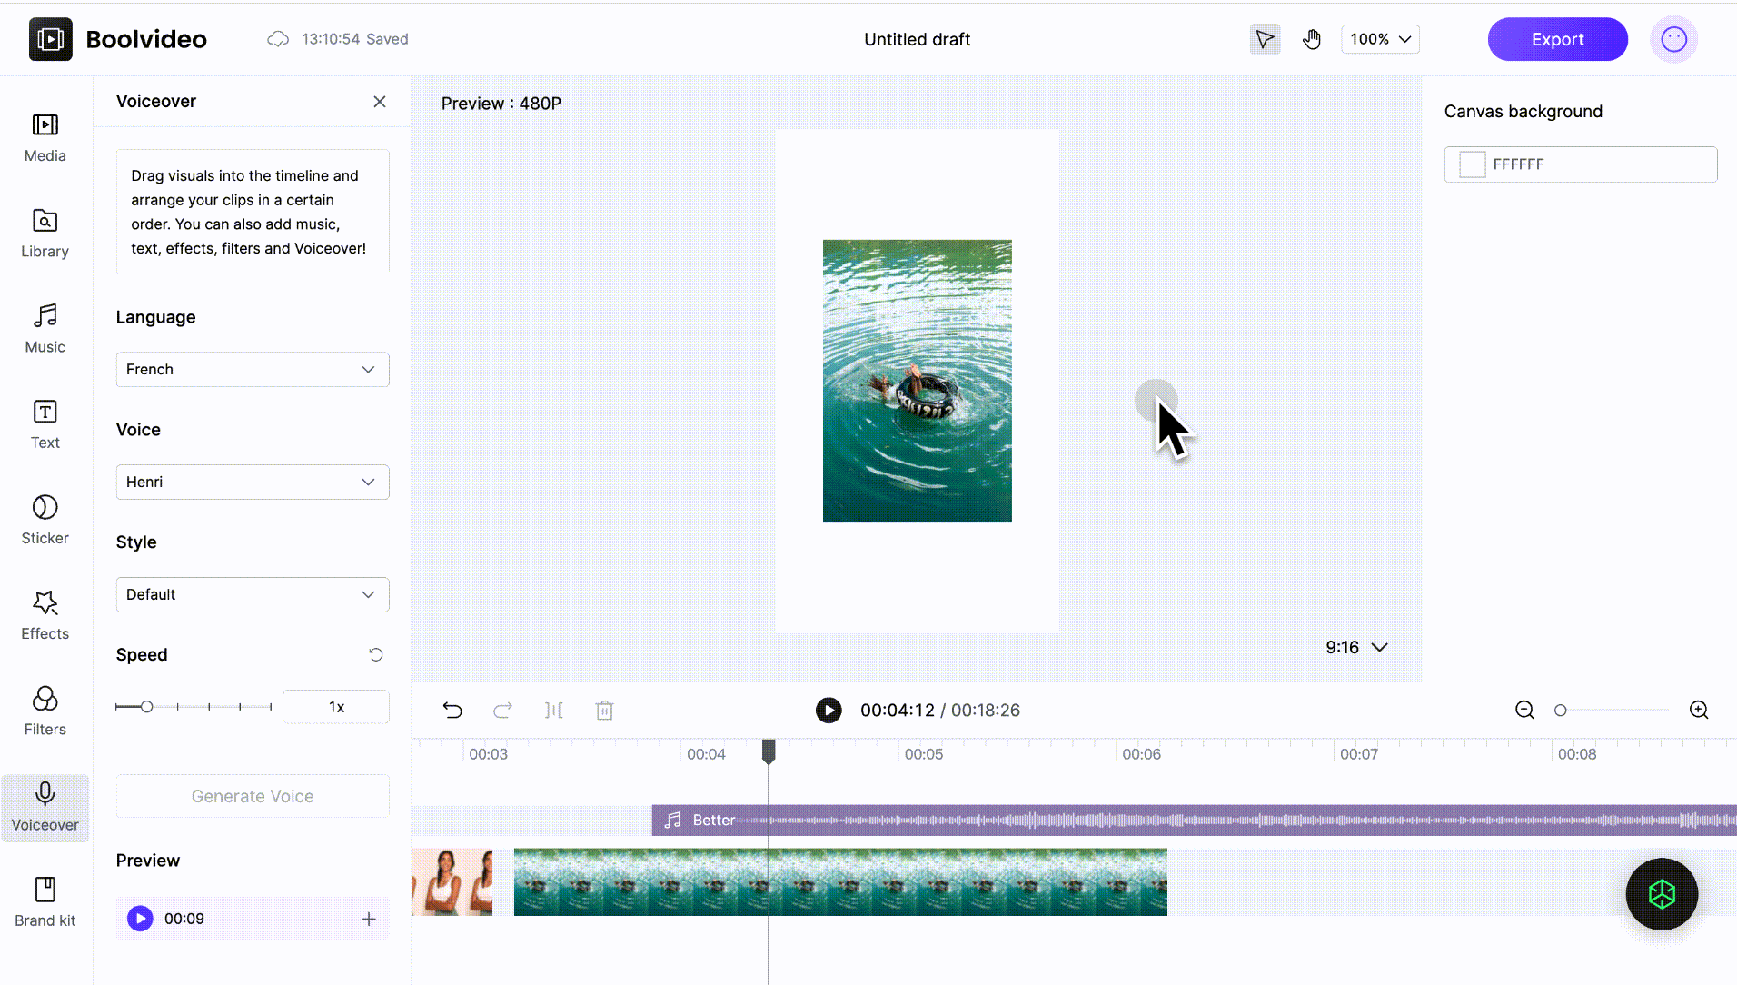This screenshot has width=1737, height=985.
Task: Open the 9:16 aspect ratio dropdown
Action: pos(1356,647)
